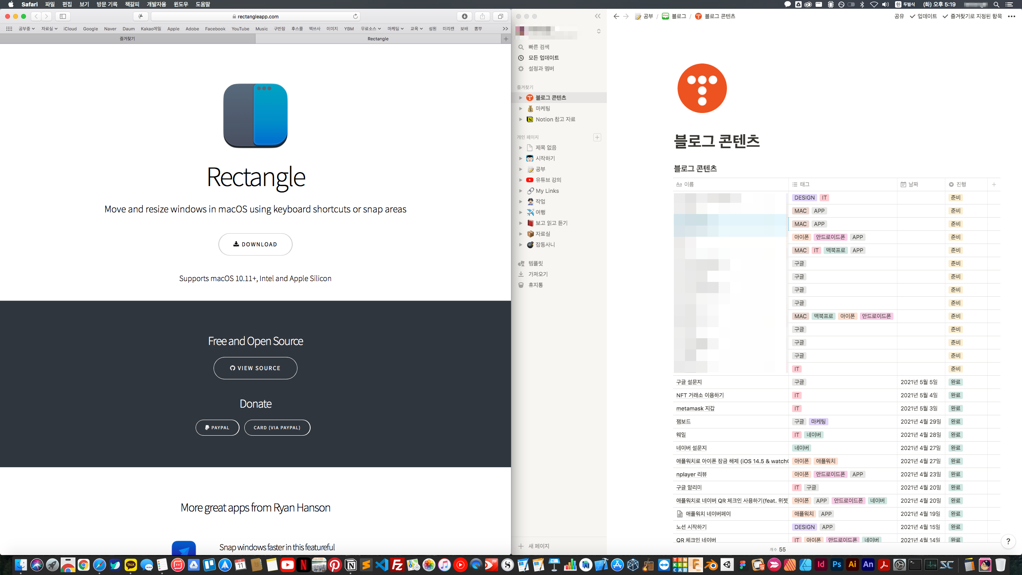Screen dimensions: 1022x575
Task: Click Safari's sidebar toggle icon
Action: pos(63,16)
